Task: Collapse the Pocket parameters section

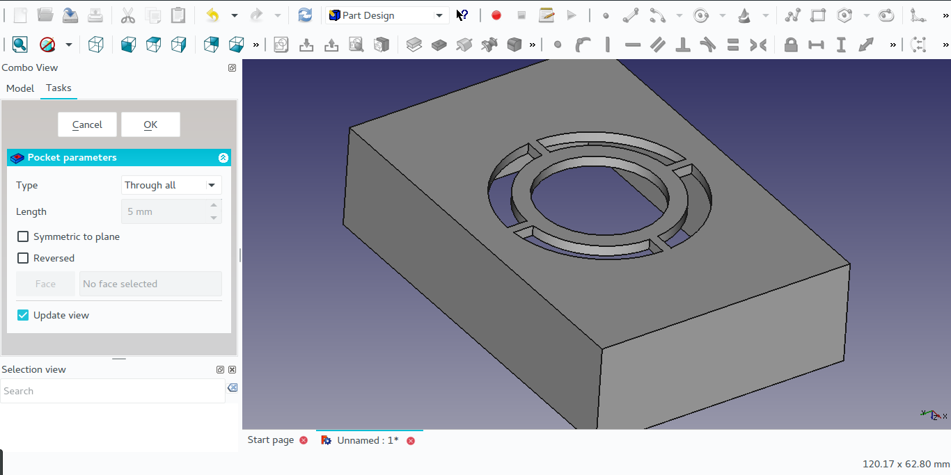Action: click(x=223, y=158)
